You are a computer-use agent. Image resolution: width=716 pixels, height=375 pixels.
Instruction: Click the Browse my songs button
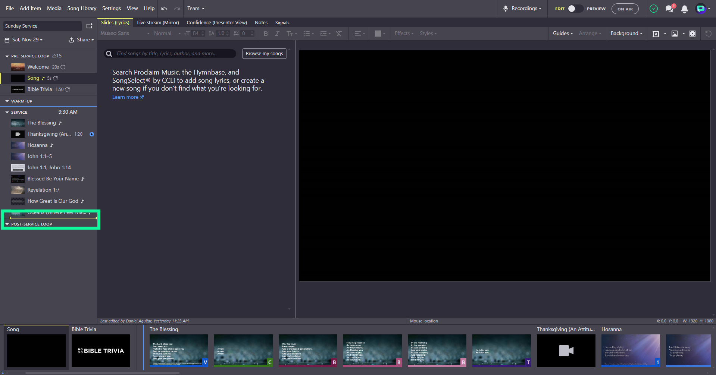265,54
